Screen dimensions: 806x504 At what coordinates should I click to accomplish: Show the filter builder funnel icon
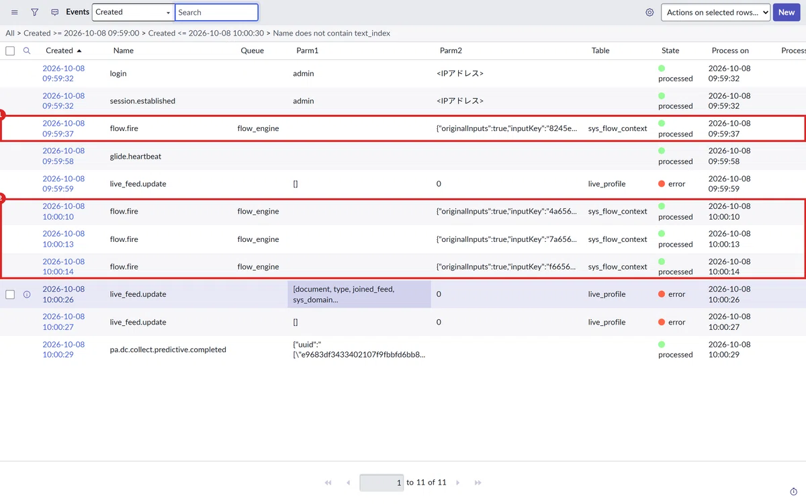click(x=35, y=12)
